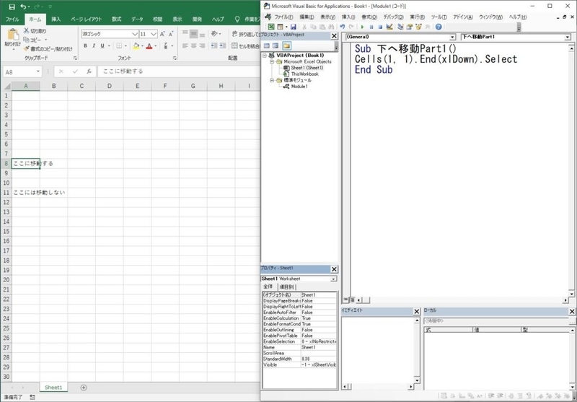Click the Format Painter brush icon
The height and width of the screenshot is (402, 577).
(x=27, y=48)
